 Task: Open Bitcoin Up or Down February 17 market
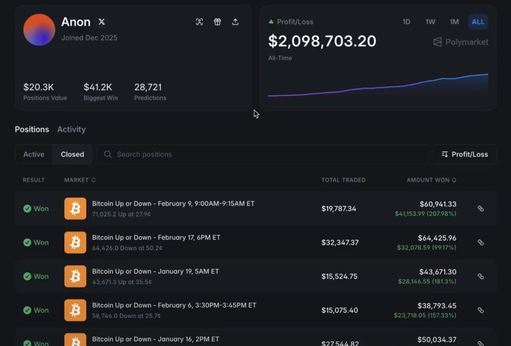click(x=156, y=237)
